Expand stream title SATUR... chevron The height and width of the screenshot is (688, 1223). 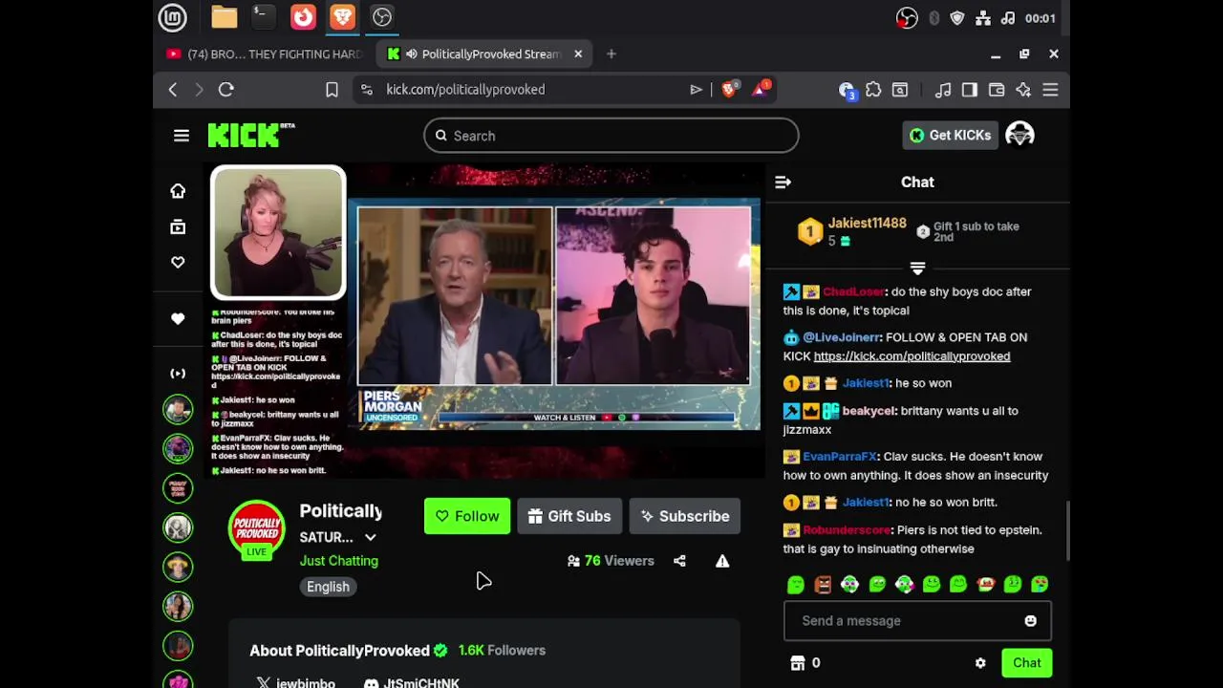tap(371, 537)
